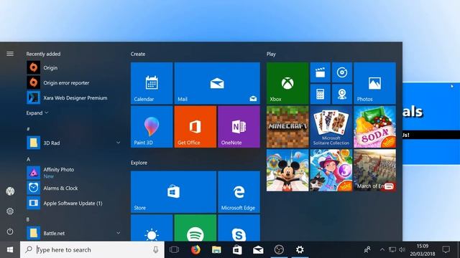The image size is (460, 258).
Task: Open the Battle.net folder entry
Action: click(73, 233)
